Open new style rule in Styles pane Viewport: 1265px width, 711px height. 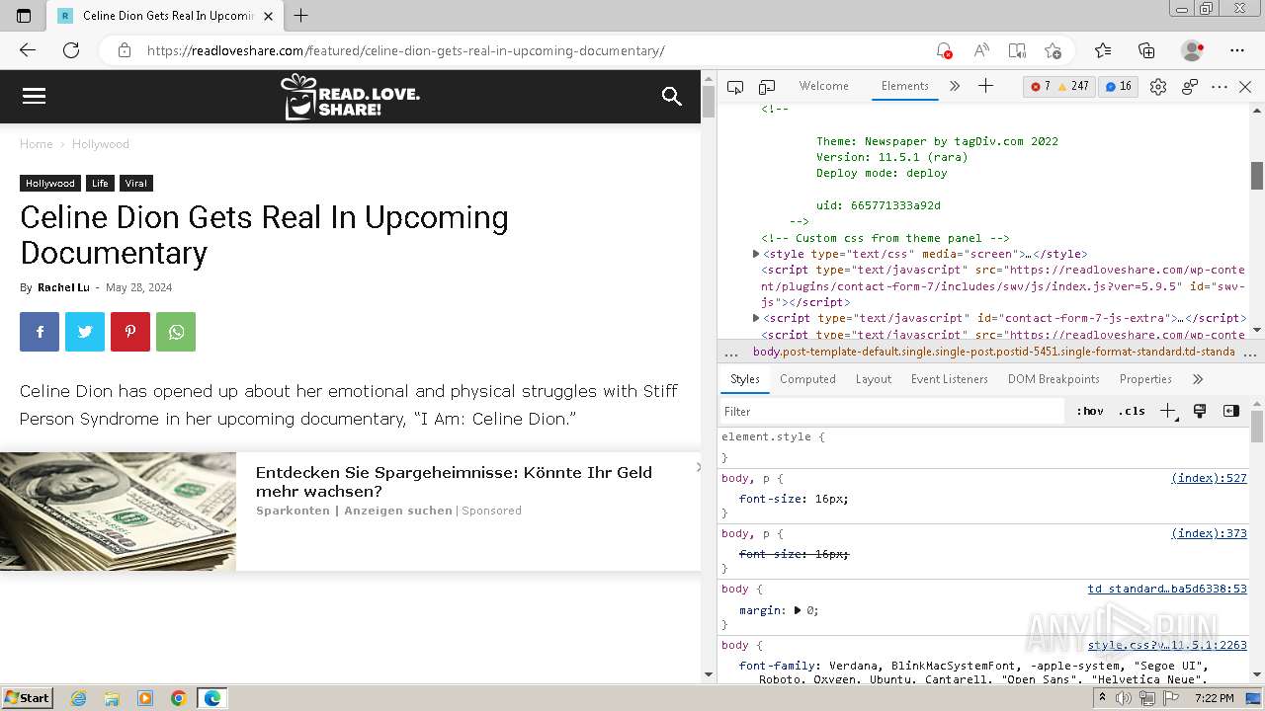pos(1168,411)
